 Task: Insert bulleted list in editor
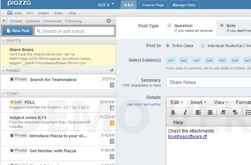tap(247, 112)
